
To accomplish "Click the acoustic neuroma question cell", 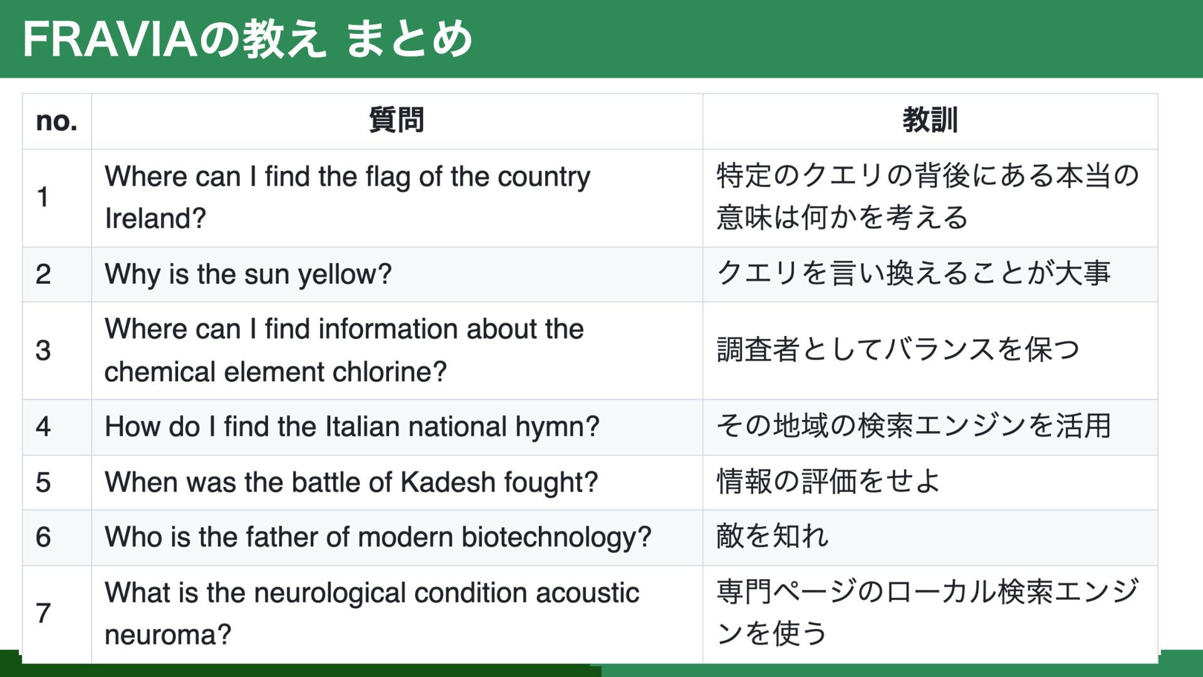I will pos(397,614).
